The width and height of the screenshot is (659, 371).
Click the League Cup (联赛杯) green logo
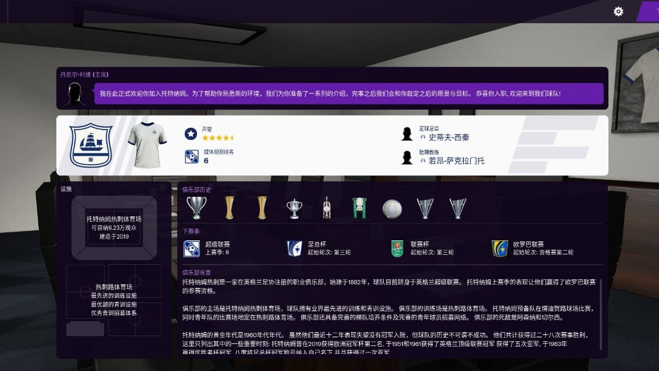(397, 248)
